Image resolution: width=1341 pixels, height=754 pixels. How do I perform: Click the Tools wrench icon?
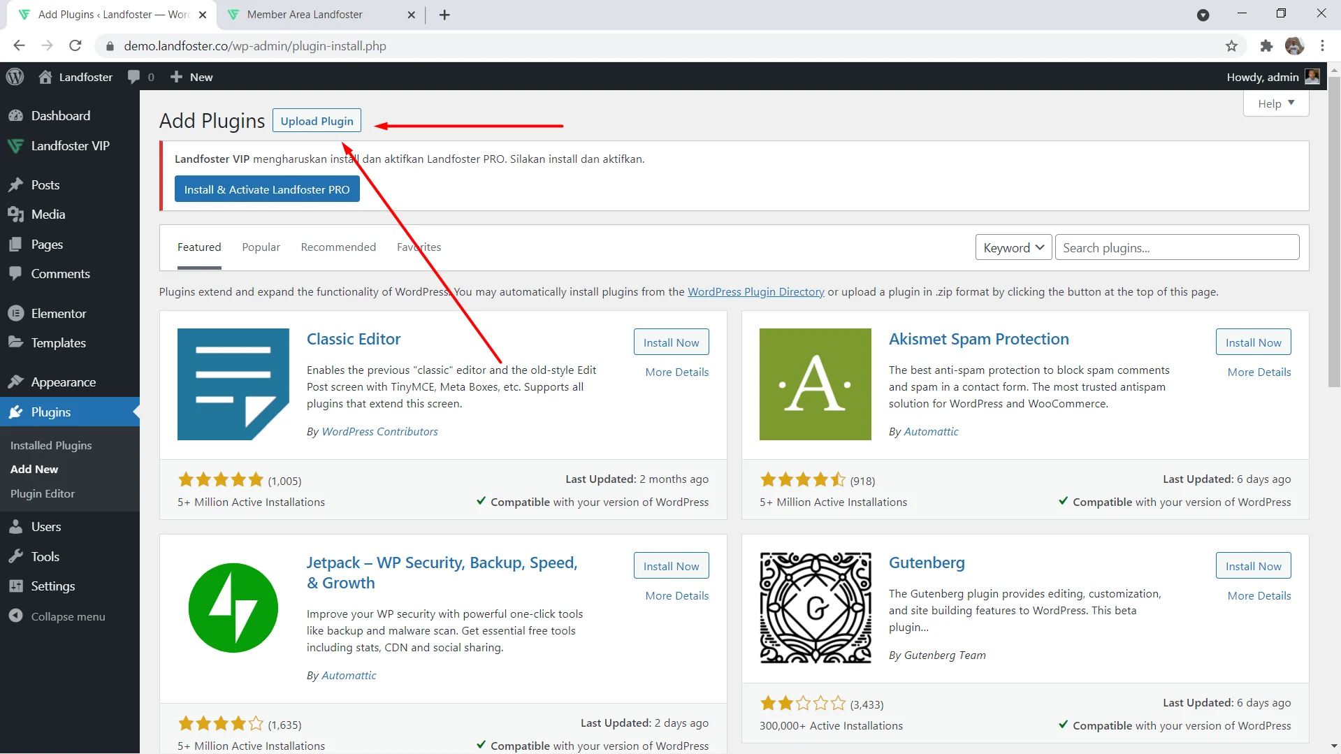(15, 557)
